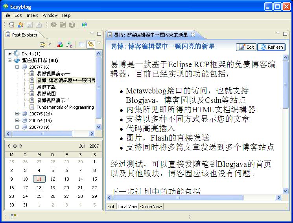
Task: Minimize the editor panel
Action: [278, 33]
